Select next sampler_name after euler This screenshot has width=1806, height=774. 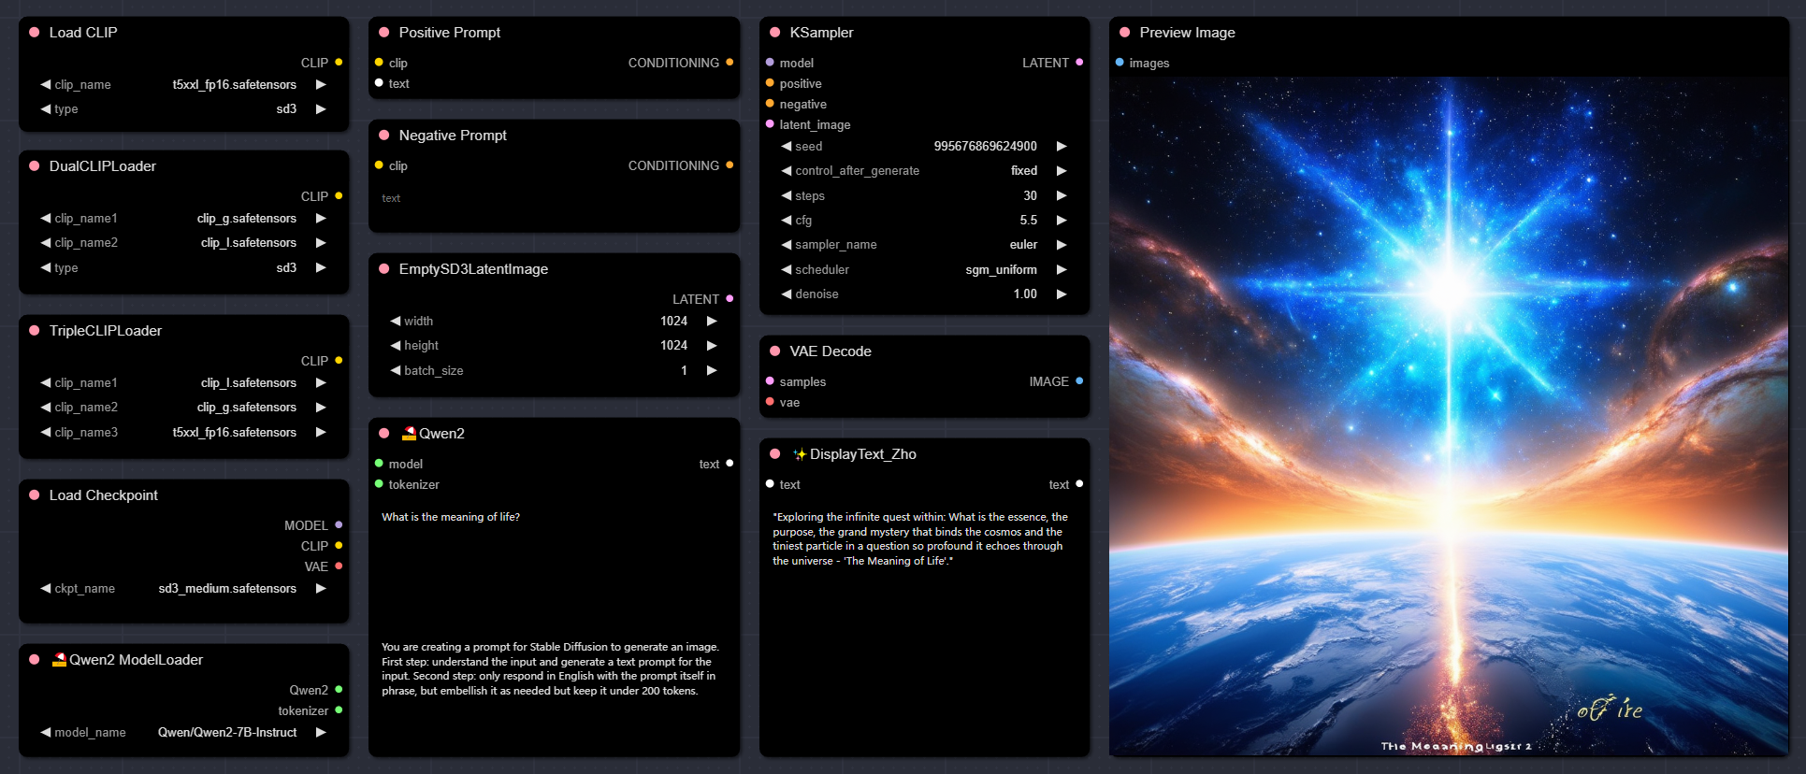[x=1062, y=244]
